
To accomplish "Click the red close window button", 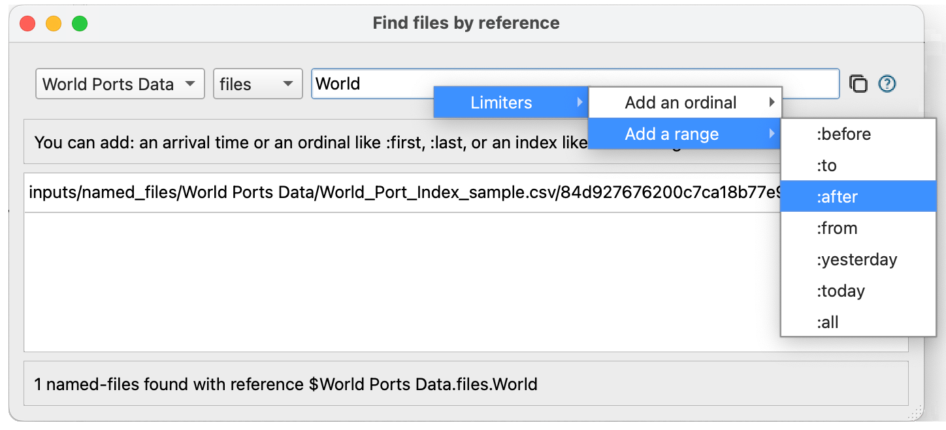I will pos(27,24).
